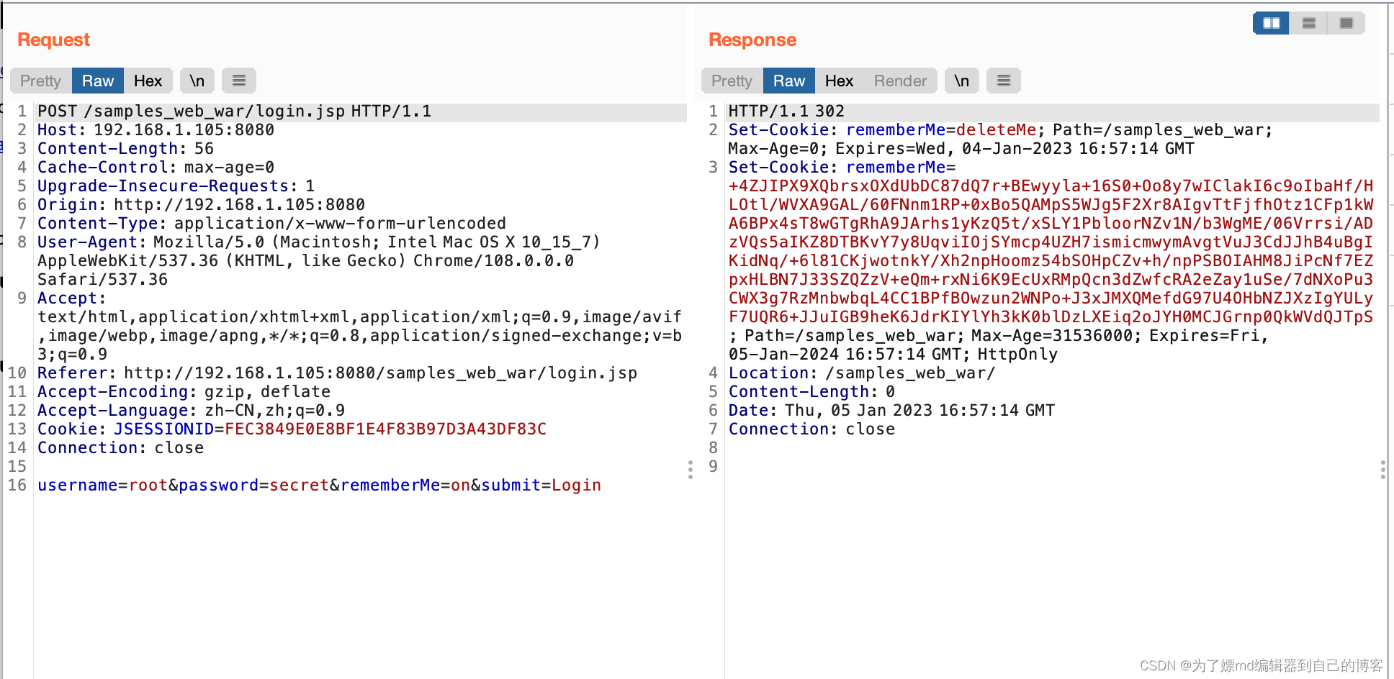Screen dimensions: 1394x679
Task: Click the Response panel title
Action: pos(752,40)
